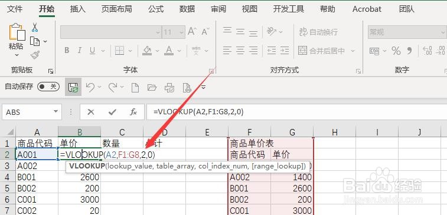Decrease indent
The width and height of the screenshot is (447, 215).
[x=272, y=51]
